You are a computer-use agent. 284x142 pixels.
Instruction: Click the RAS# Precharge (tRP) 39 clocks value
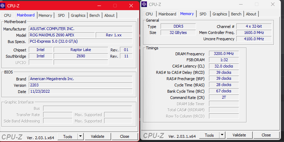[x=224, y=78]
